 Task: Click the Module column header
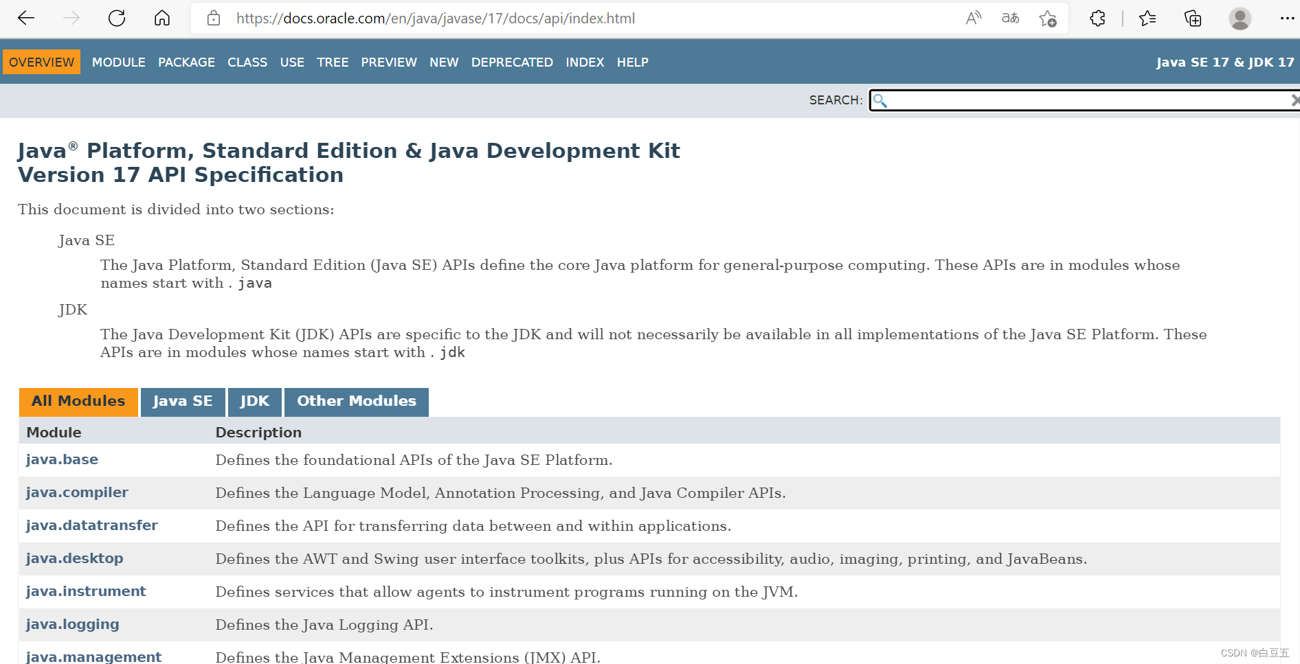pyautogui.click(x=54, y=433)
